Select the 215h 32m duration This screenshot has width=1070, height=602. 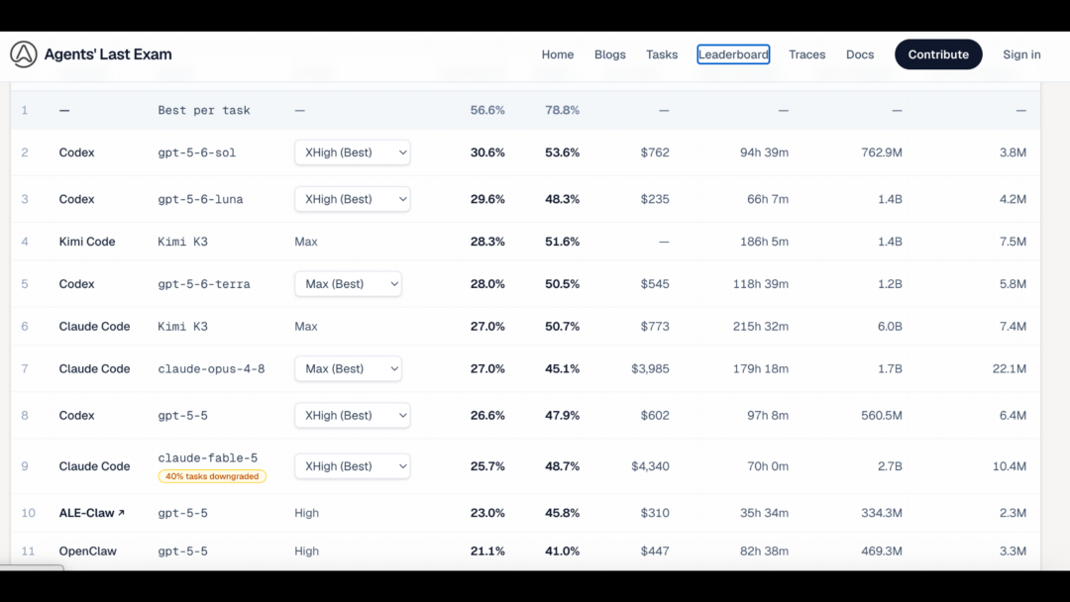pyautogui.click(x=761, y=327)
